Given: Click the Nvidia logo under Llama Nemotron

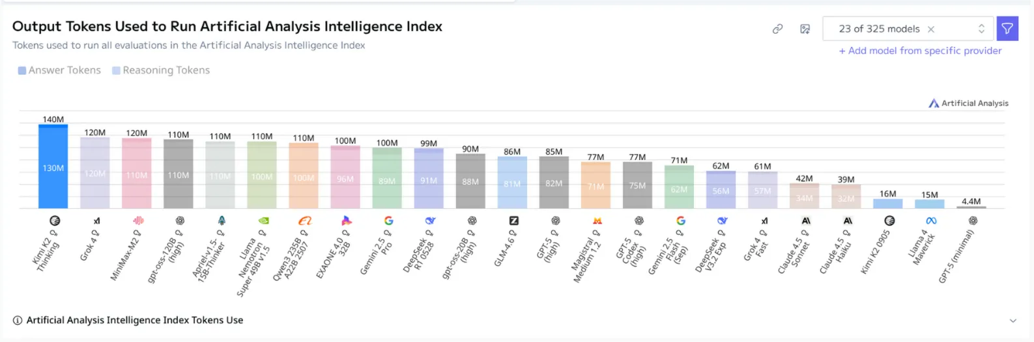Looking at the screenshot, I should (x=263, y=221).
